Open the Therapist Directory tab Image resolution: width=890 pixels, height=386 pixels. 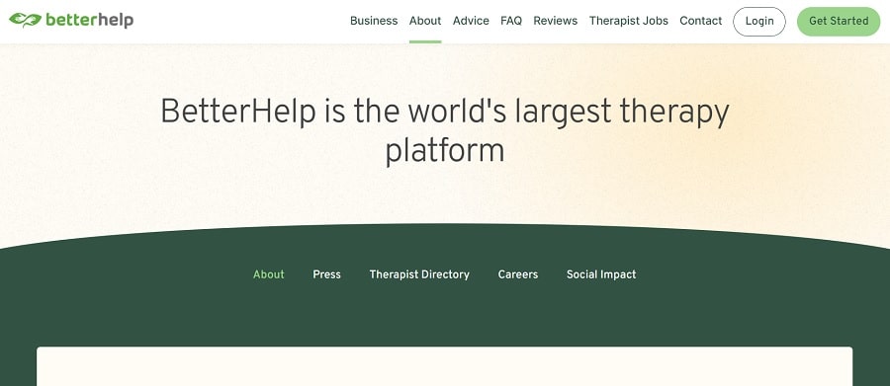[x=419, y=274]
